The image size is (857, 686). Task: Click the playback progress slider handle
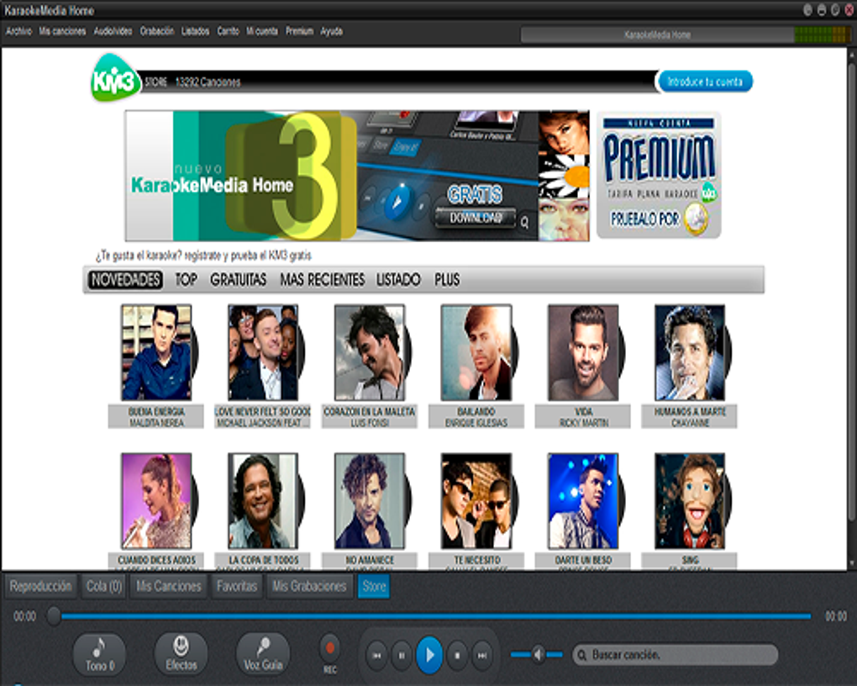coord(54,616)
